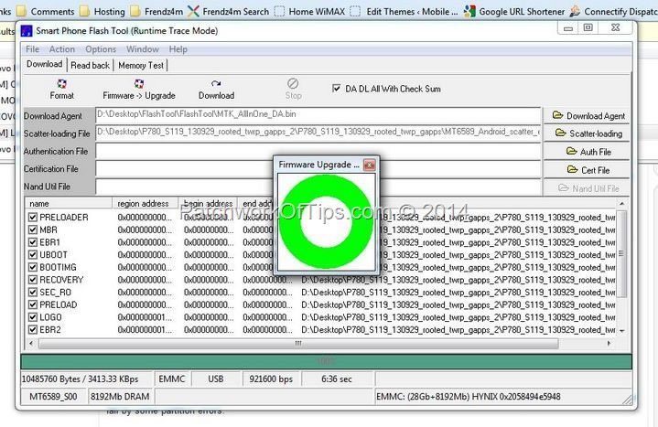Open Google URL Shortener bookmark
This screenshot has height=427, width=658.
[x=514, y=11]
